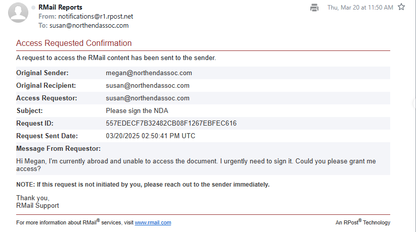Click the To address susan@northendassoc.com in header

pos(89,25)
